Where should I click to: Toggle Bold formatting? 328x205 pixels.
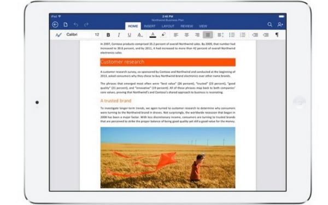point(108,35)
